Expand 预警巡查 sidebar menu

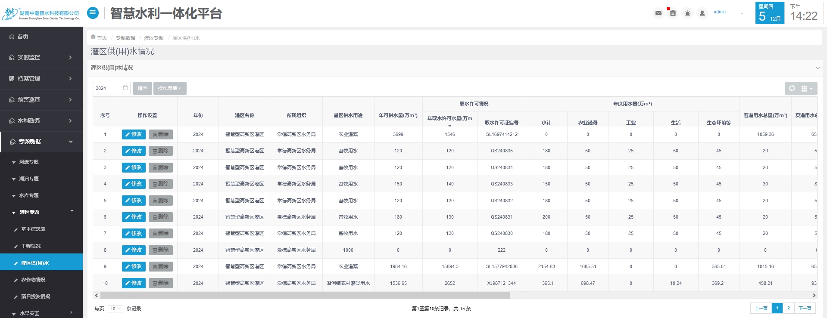41,99
